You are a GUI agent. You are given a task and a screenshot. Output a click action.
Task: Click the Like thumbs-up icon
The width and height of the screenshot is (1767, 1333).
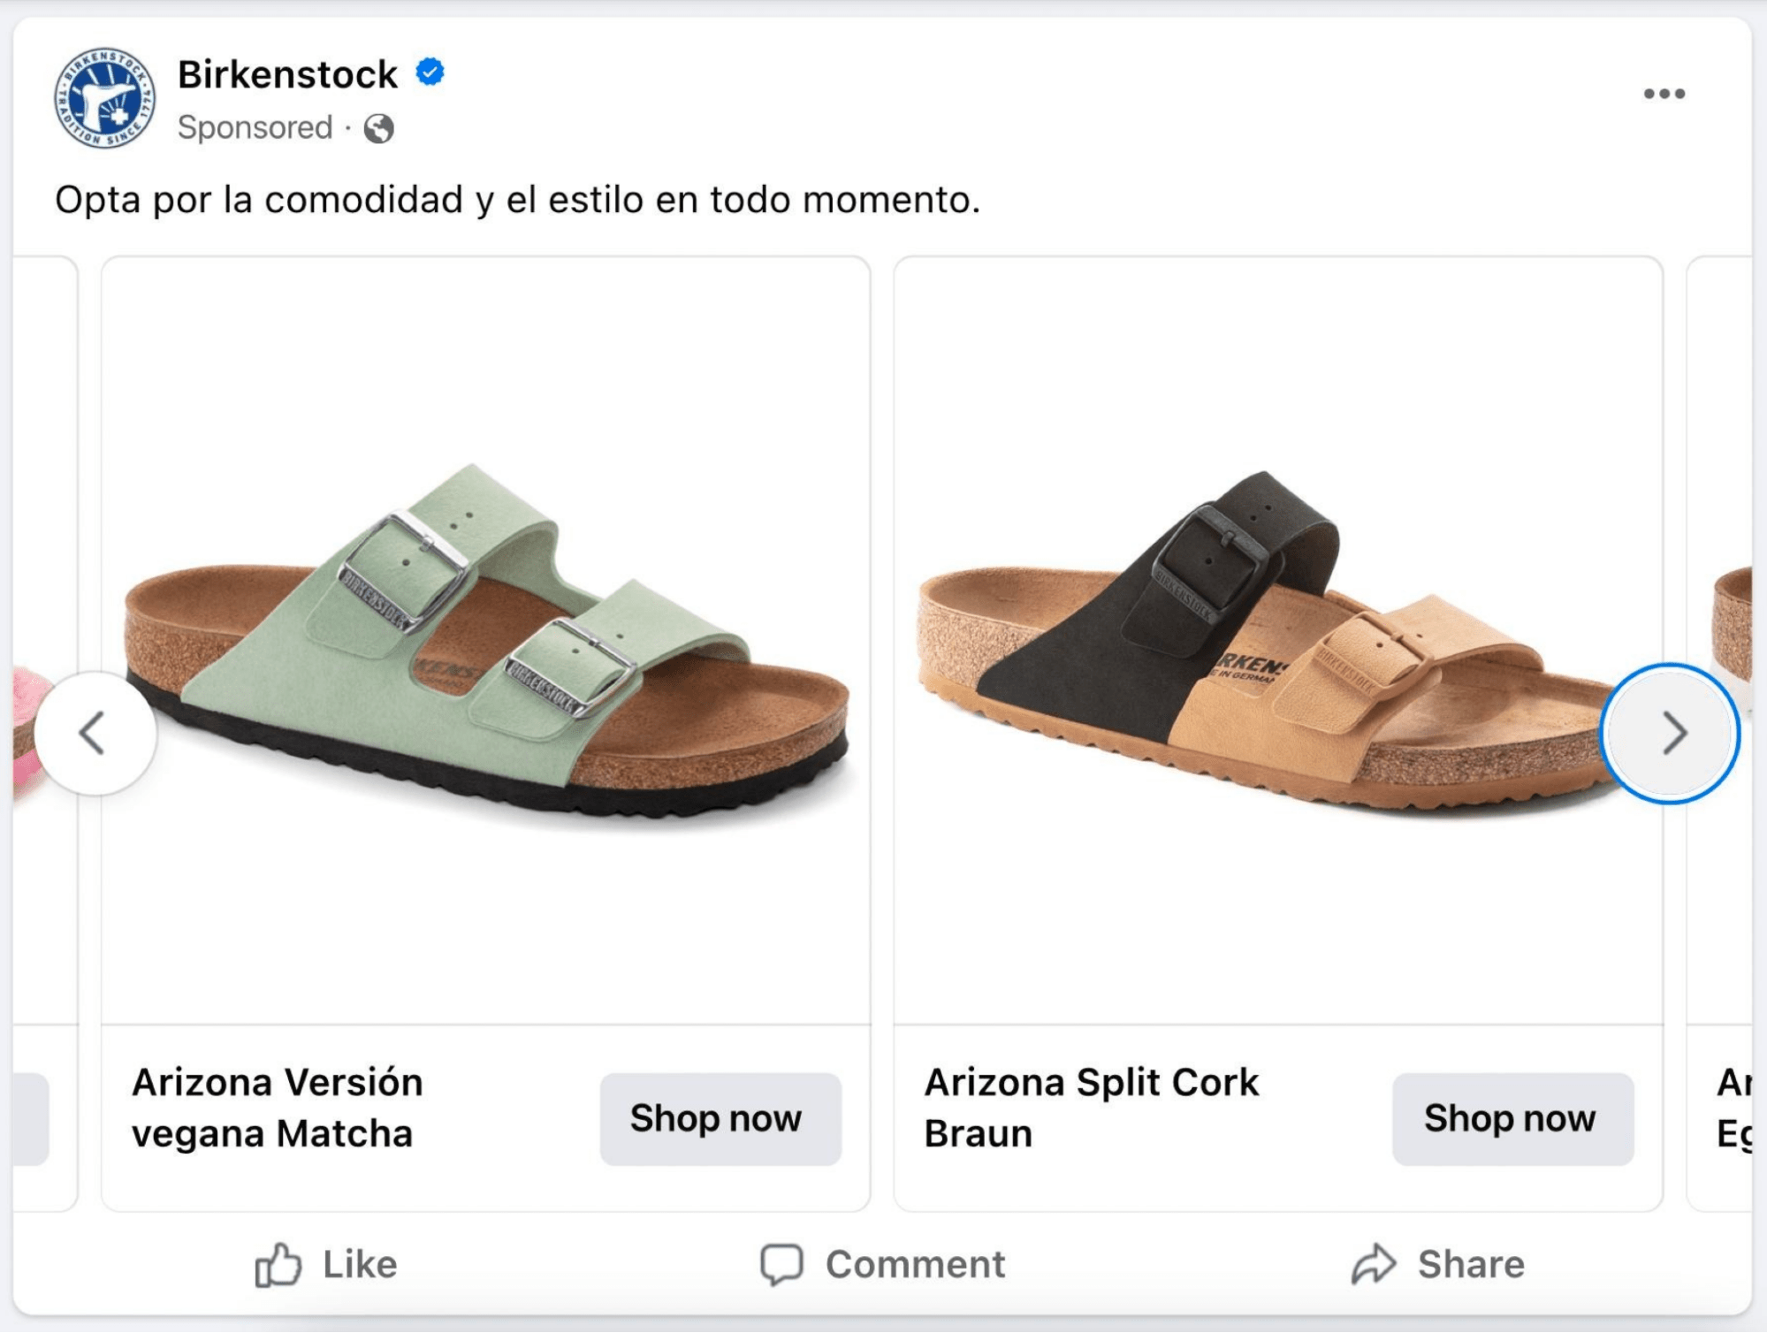pos(279,1262)
